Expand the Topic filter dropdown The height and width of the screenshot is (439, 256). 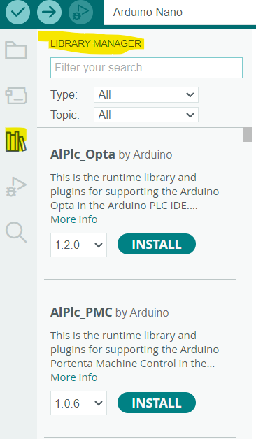146,115
